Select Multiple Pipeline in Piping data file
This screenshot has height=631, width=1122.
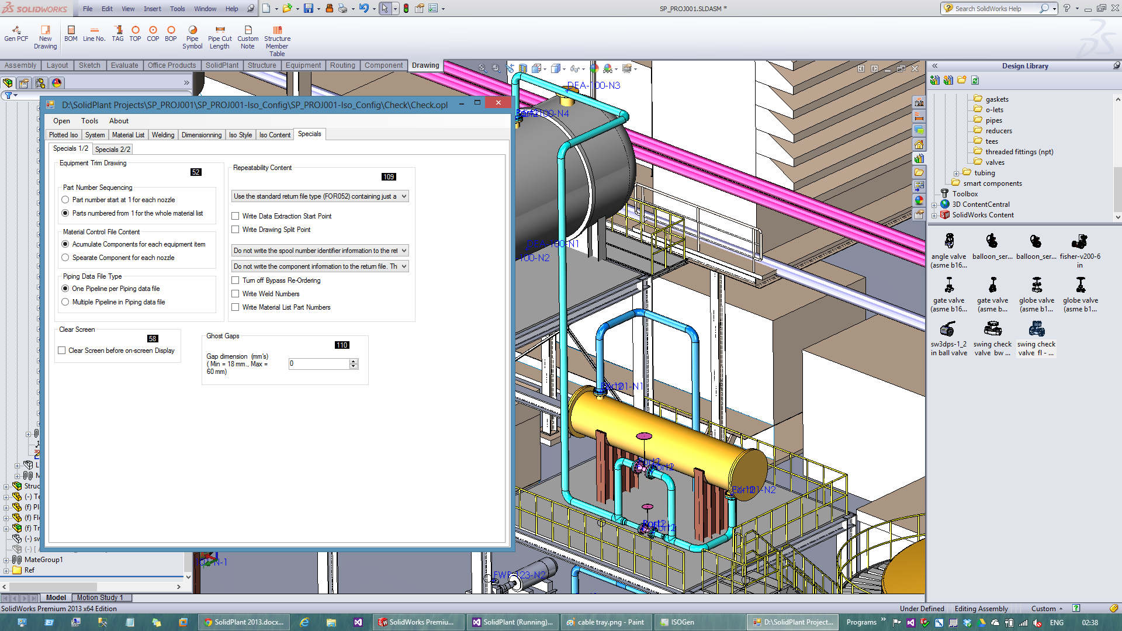point(65,302)
